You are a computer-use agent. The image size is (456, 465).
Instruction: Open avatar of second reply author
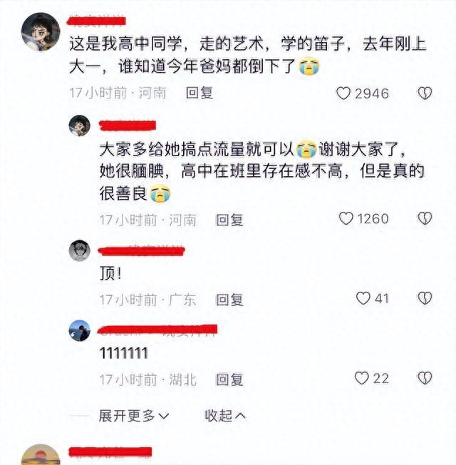pyautogui.click(x=79, y=126)
